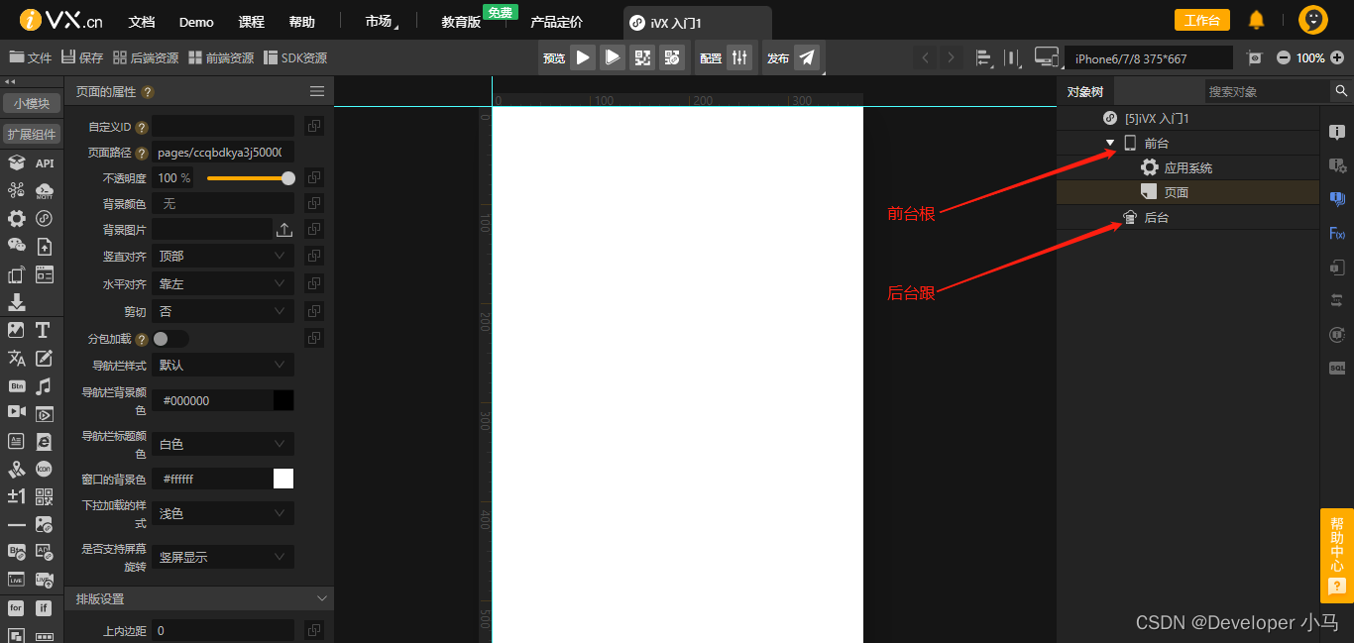Click the device switch monitor icon
Viewport: 1354px width, 643px height.
pyautogui.click(x=1046, y=57)
